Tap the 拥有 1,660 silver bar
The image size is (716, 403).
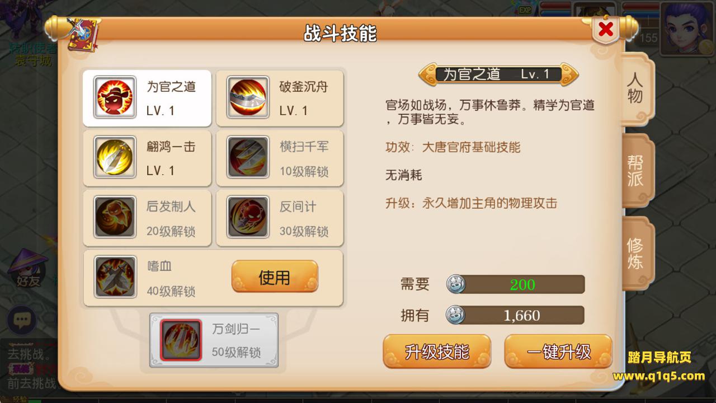coord(515,315)
